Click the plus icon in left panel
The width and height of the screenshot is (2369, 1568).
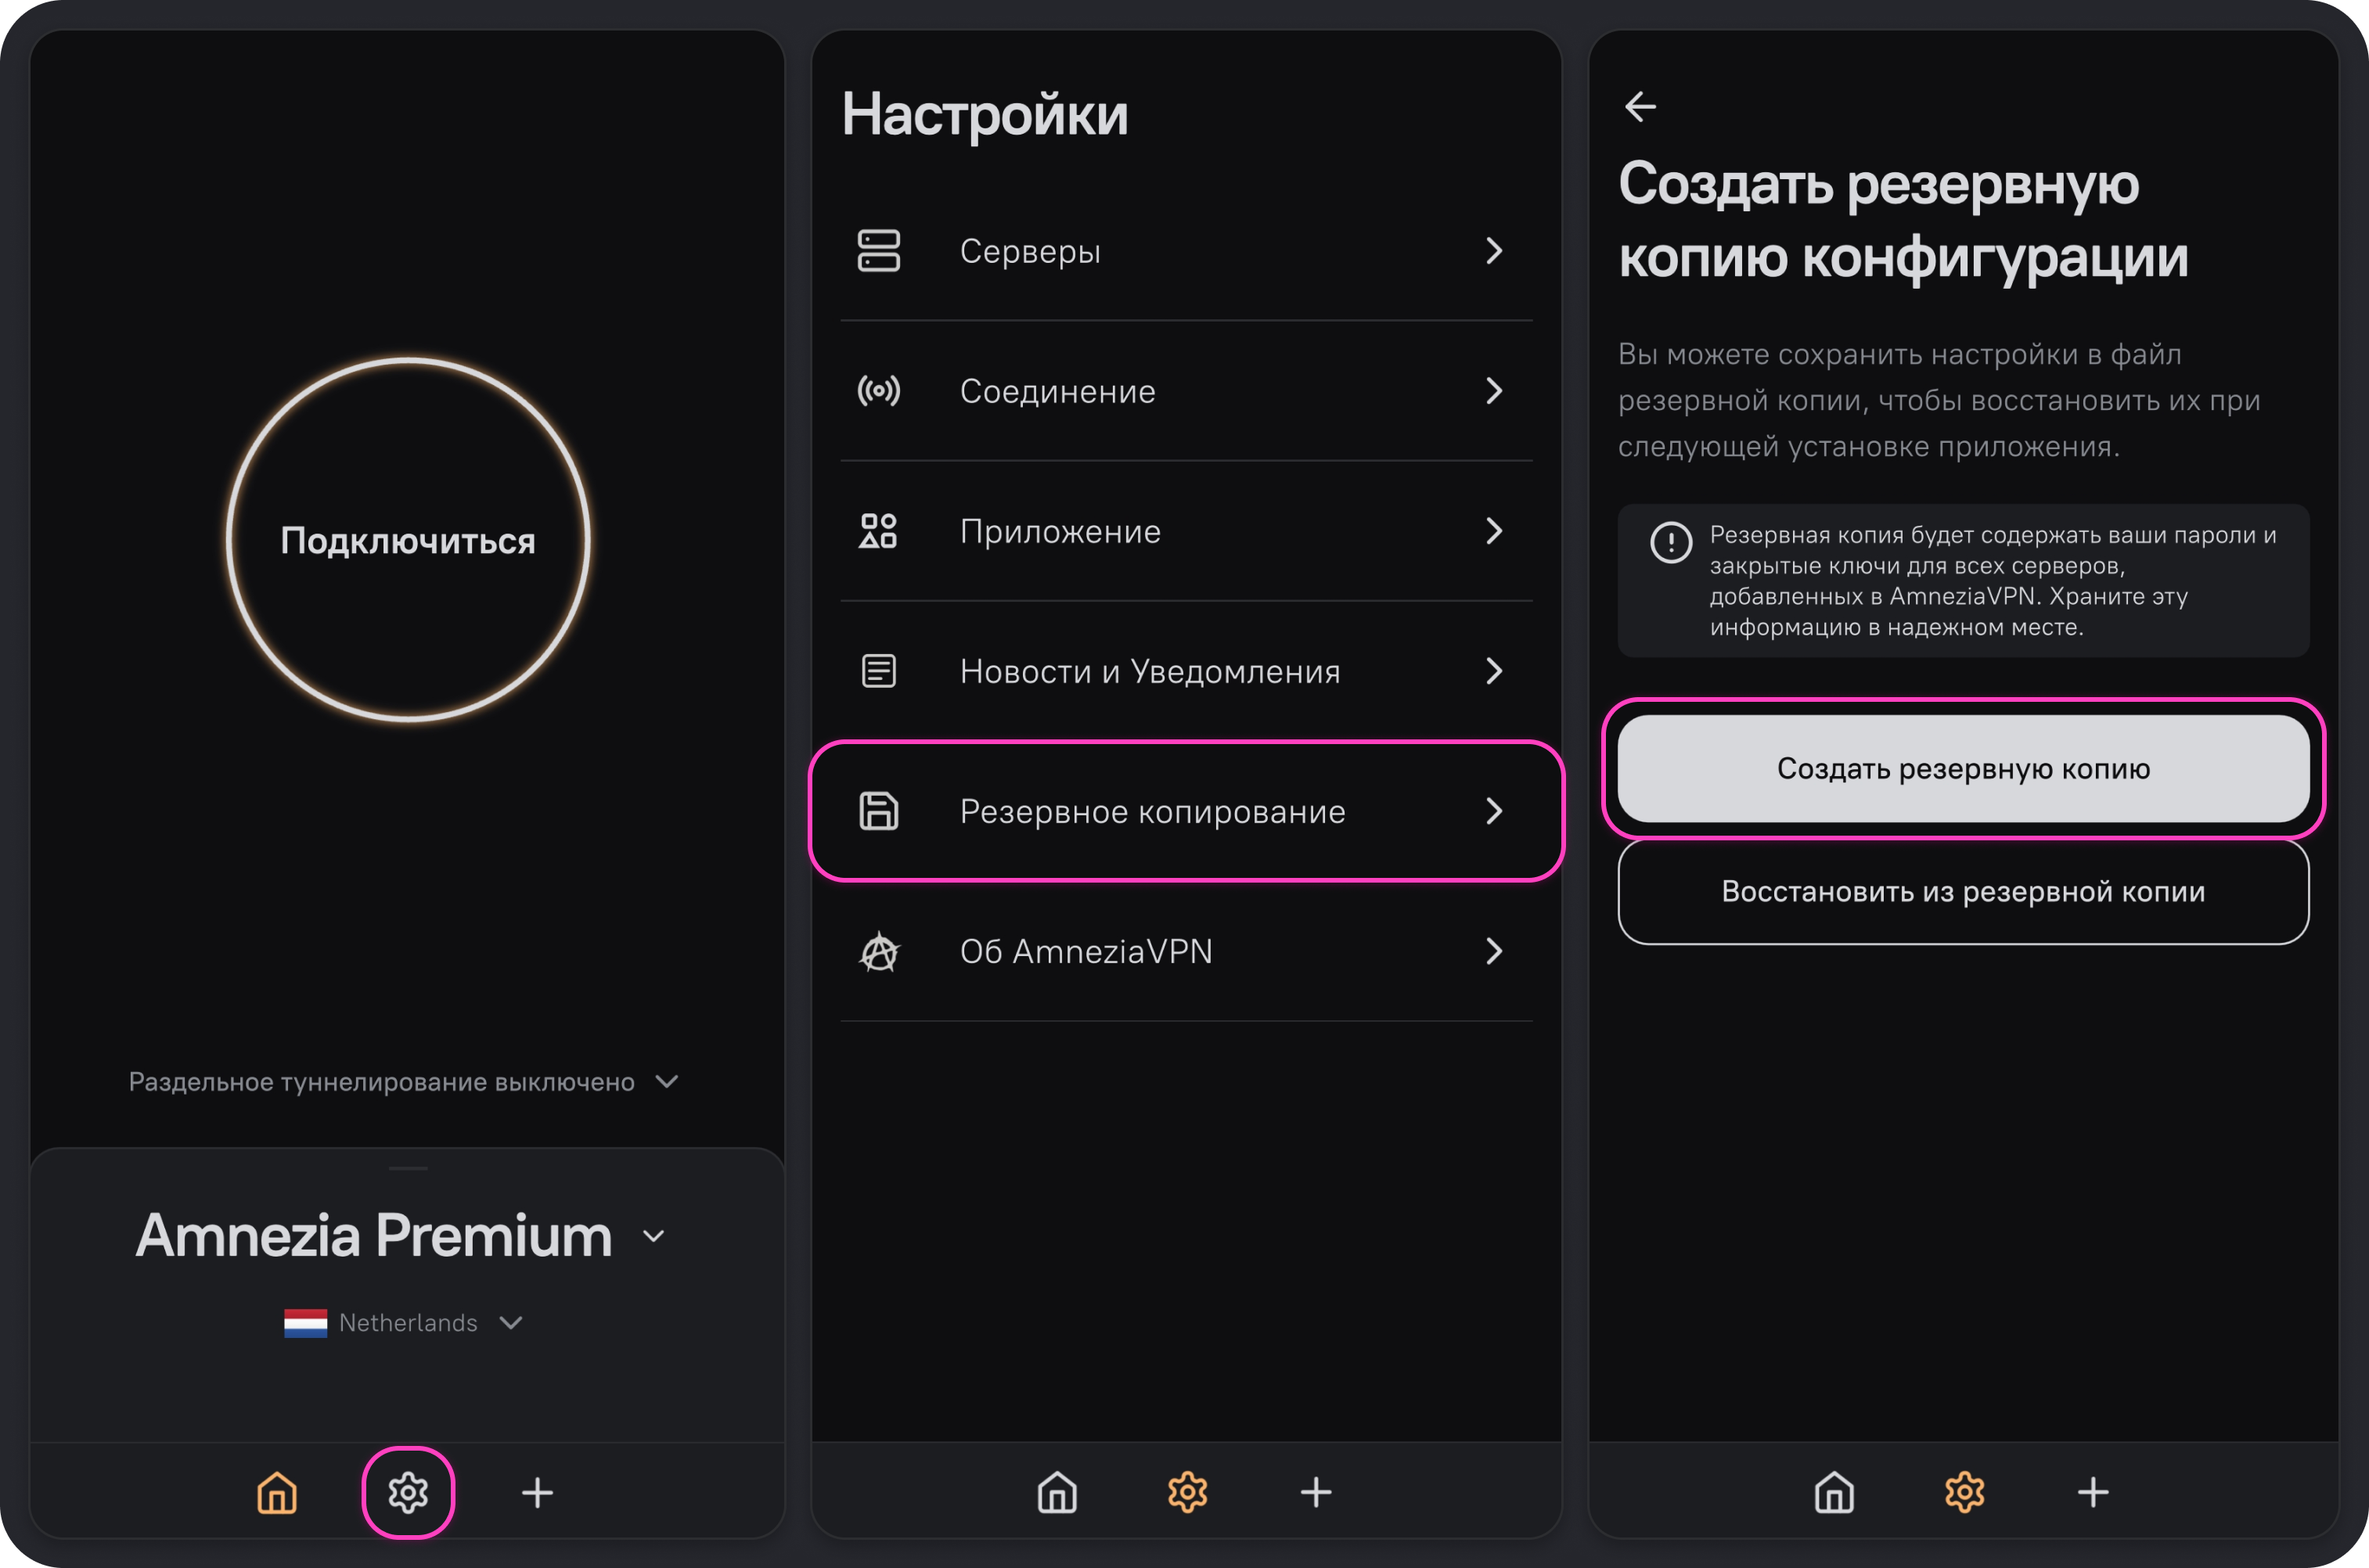pyautogui.click(x=537, y=1492)
